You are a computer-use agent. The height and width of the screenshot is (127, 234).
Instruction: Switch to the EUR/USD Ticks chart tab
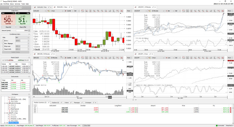pyautogui.click(x=42, y=7)
